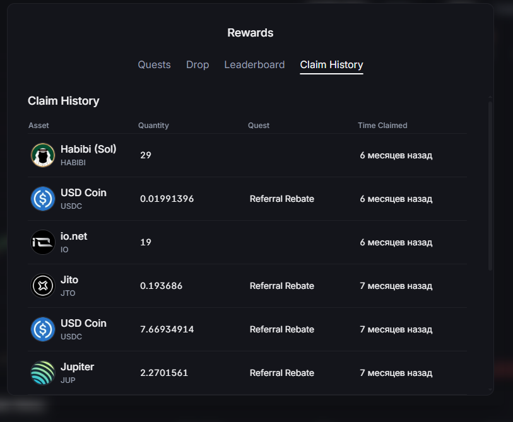Viewport: 513px width, 422px height.
Task: Click the Claim History section heading
Action: (64, 101)
